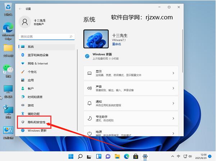This screenshot has width=216, height=161.
Task: Open Windows 更新 in the sidebar
Action: click(47, 131)
